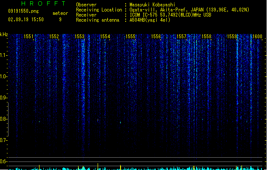
Task: Click the 1552 time label
Action: pos(54,37)
